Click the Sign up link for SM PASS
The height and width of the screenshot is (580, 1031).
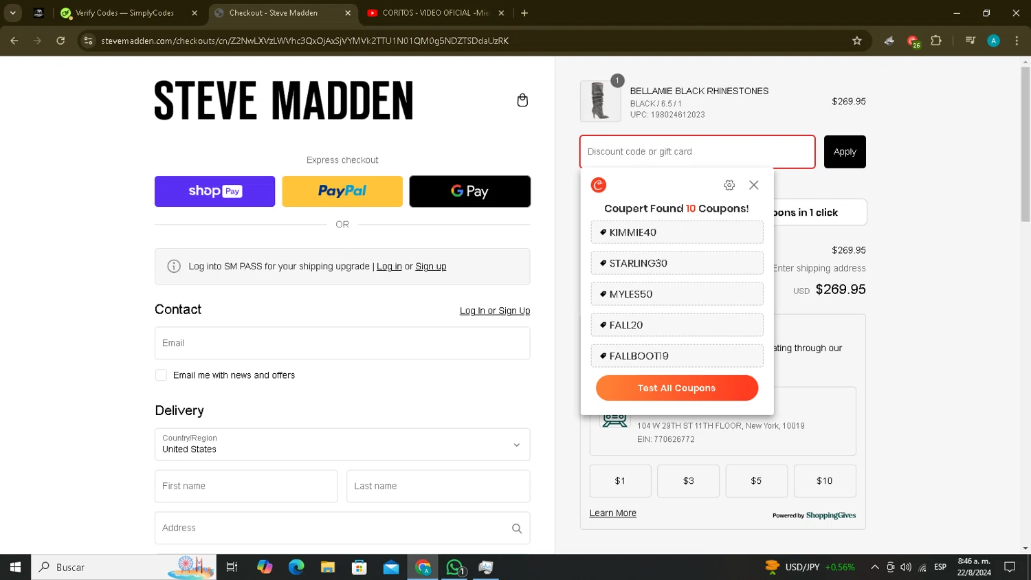pyautogui.click(x=431, y=267)
